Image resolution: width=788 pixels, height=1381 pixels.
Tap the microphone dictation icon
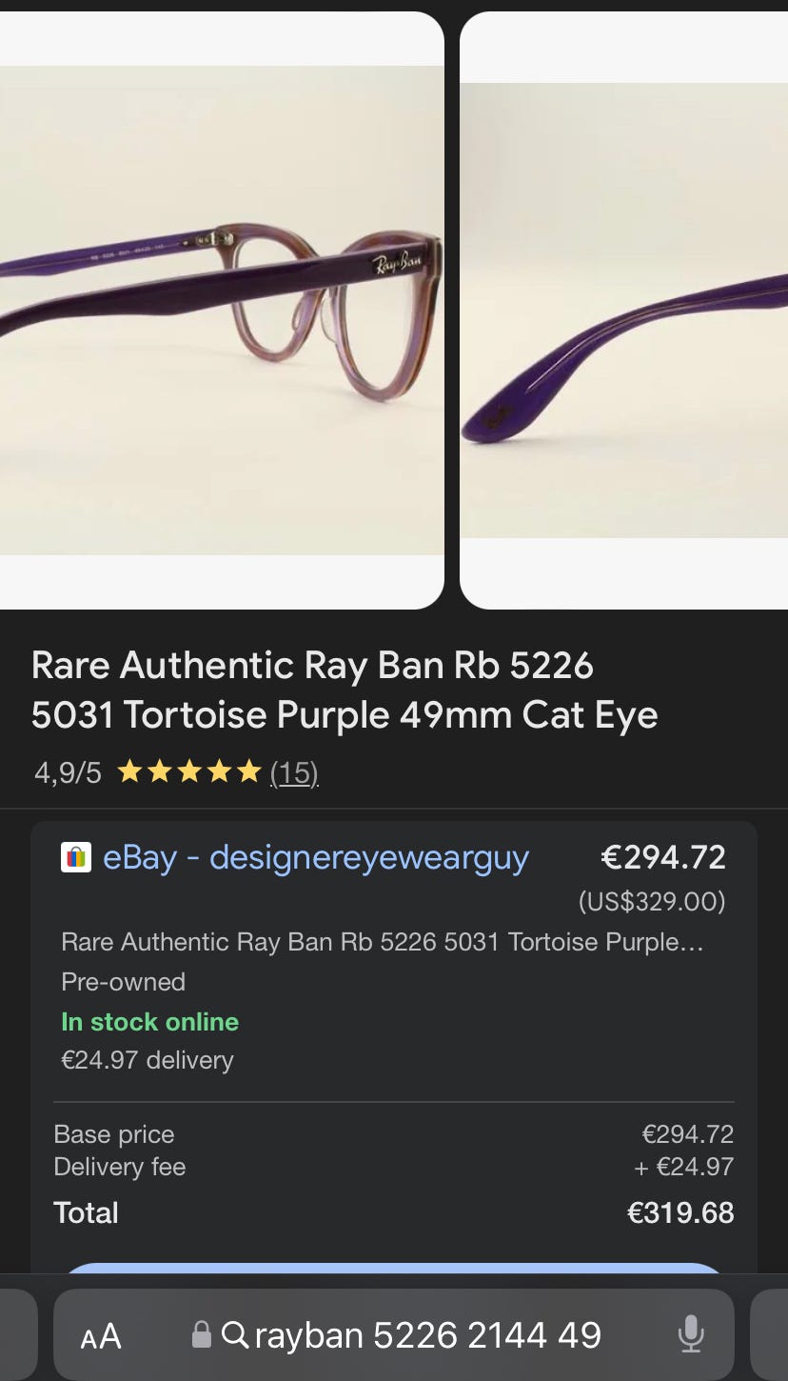click(691, 1334)
